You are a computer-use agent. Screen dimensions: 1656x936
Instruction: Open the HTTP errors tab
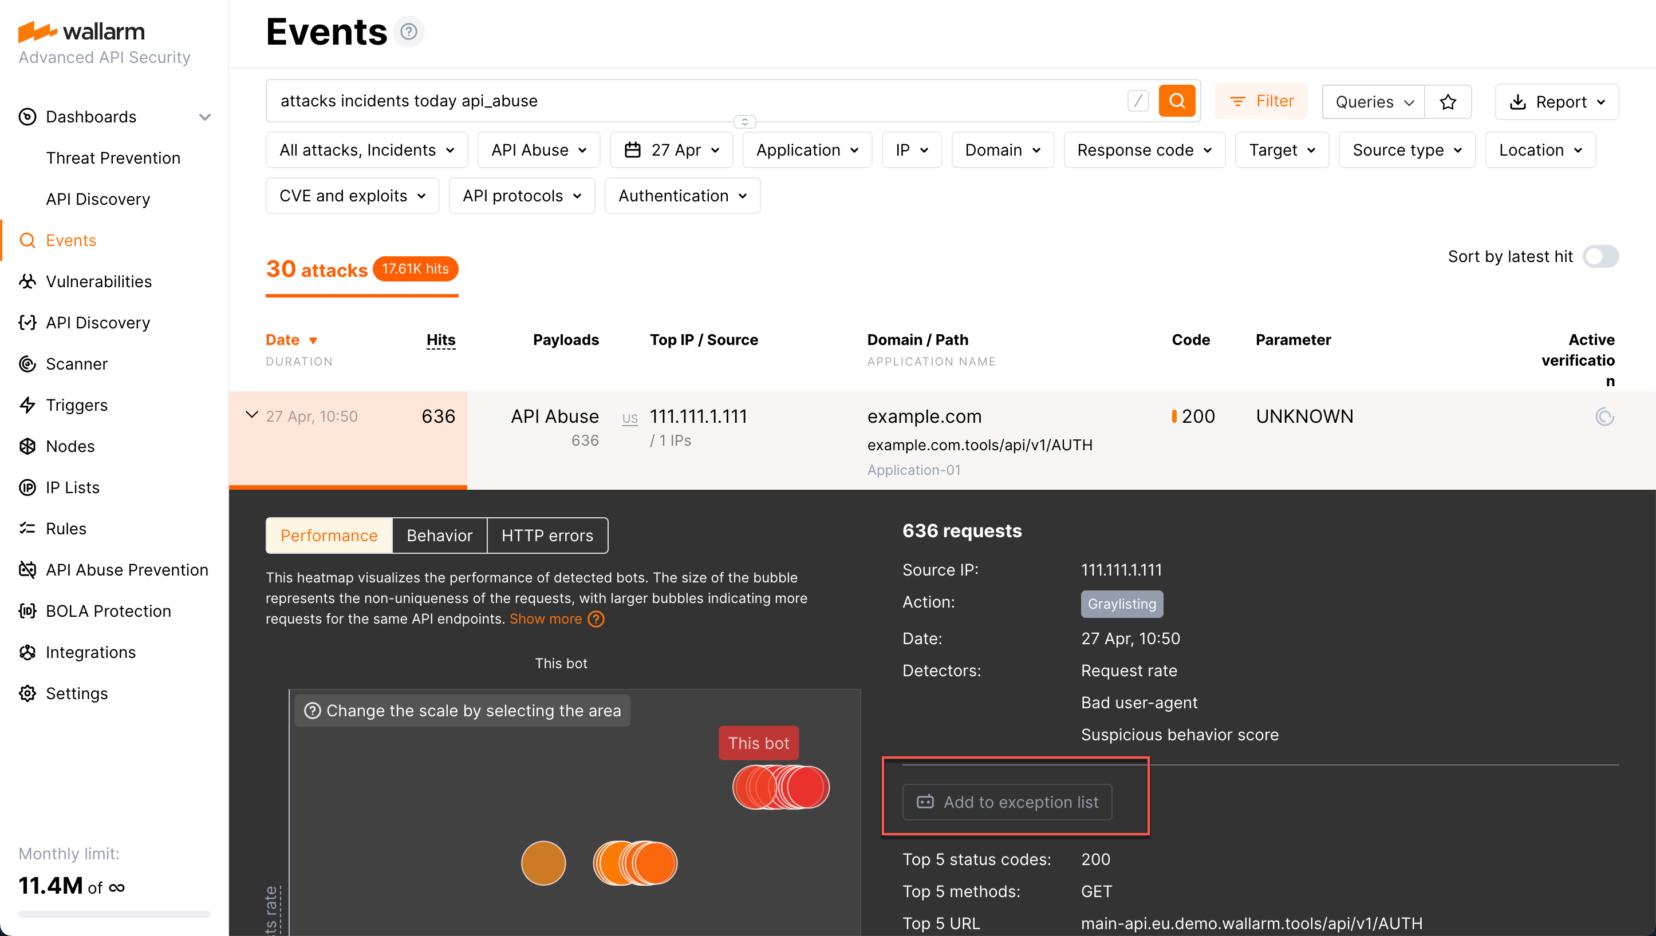tap(547, 535)
